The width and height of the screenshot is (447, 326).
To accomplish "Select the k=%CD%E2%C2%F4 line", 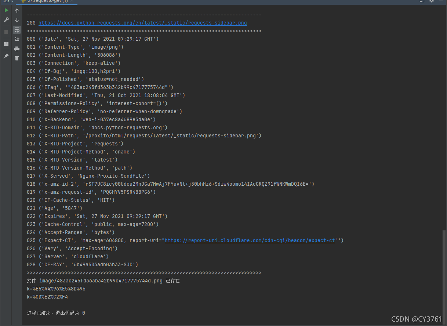I will tap(47, 297).
